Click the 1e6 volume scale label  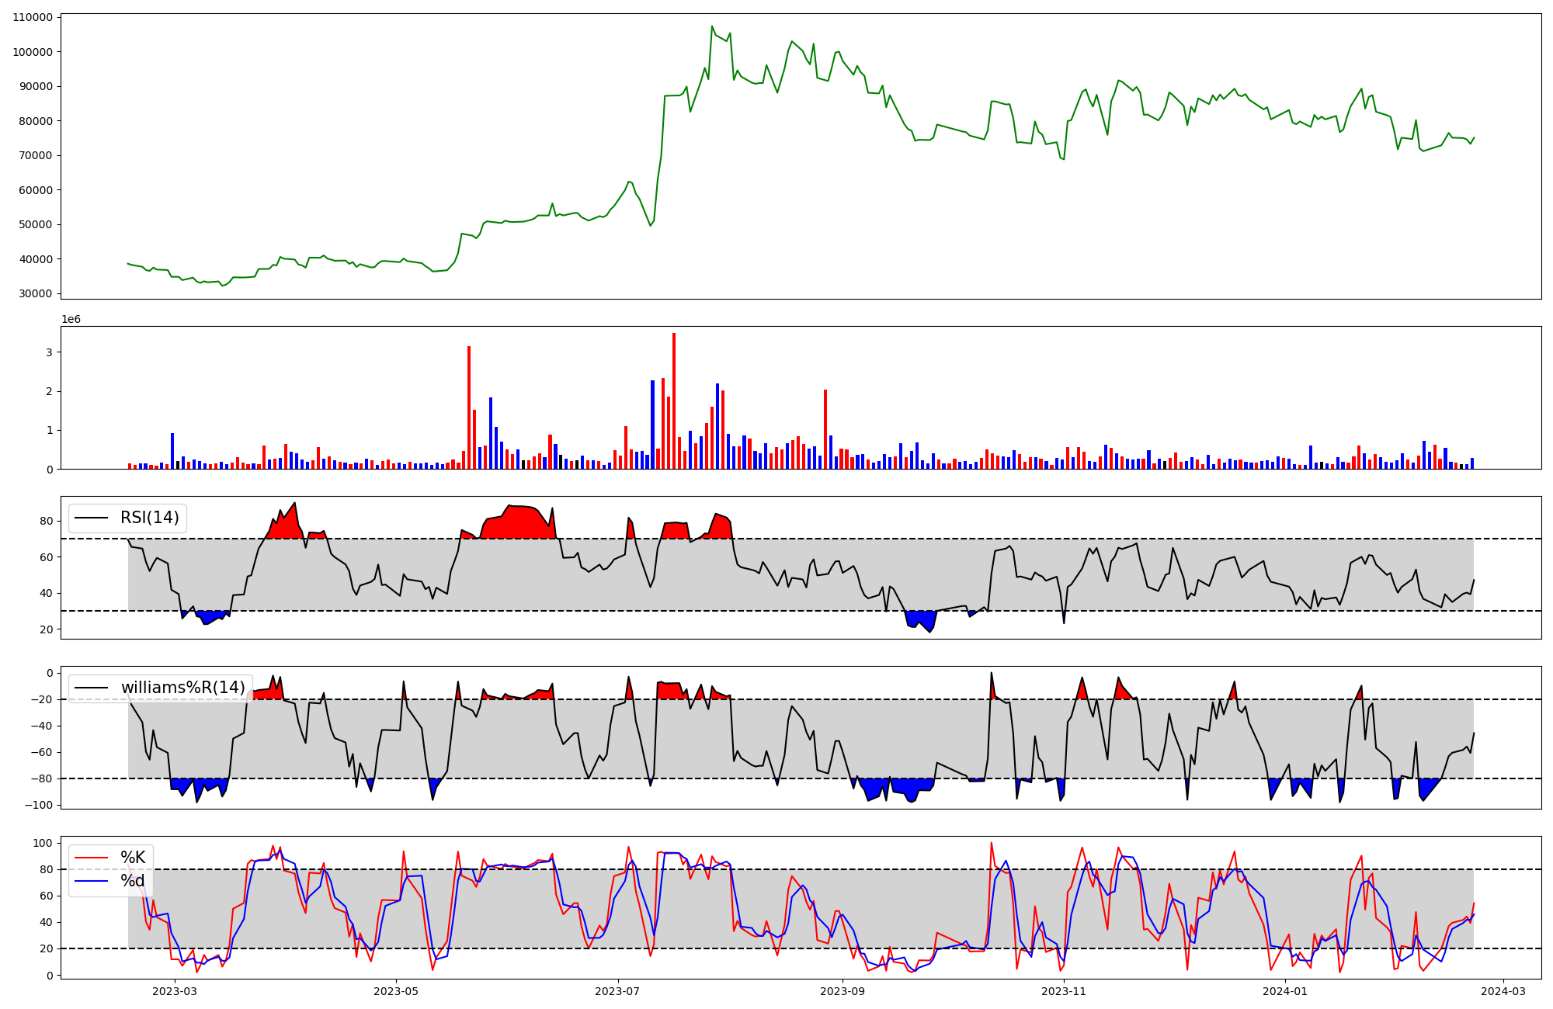click(71, 320)
